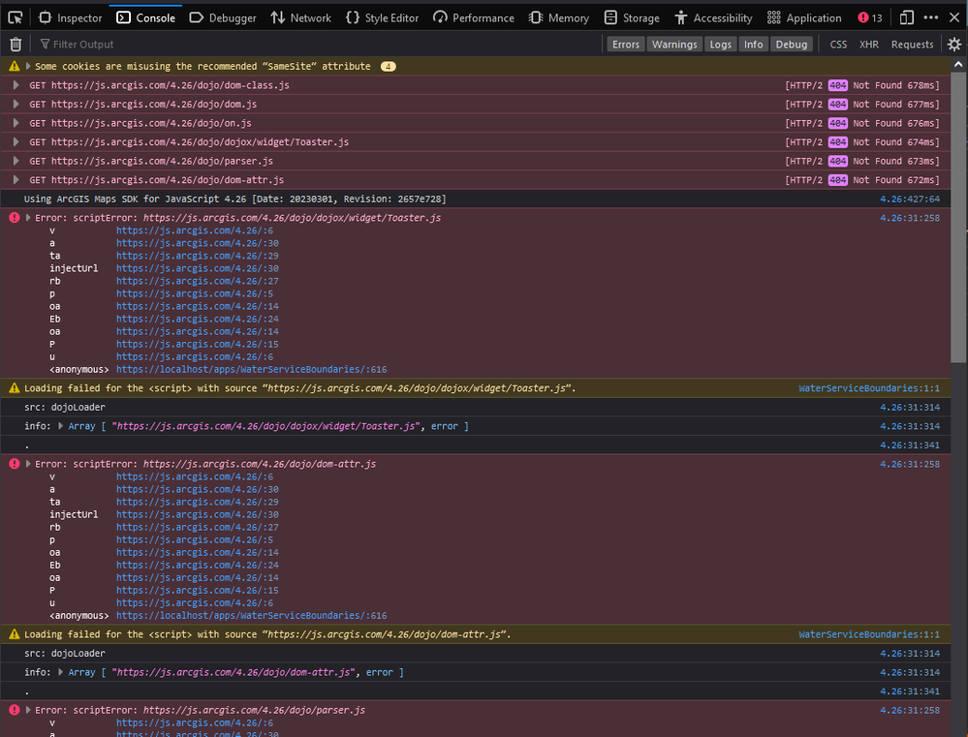Click 404 status badge for on.js request
Viewport: 968px width, 737px height.
tap(837, 123)
